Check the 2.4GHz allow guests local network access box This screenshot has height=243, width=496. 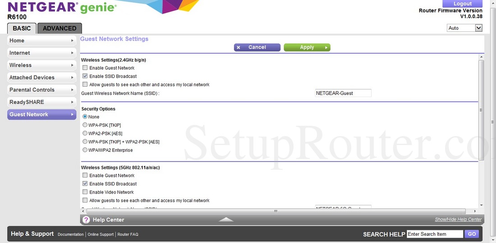85,84
